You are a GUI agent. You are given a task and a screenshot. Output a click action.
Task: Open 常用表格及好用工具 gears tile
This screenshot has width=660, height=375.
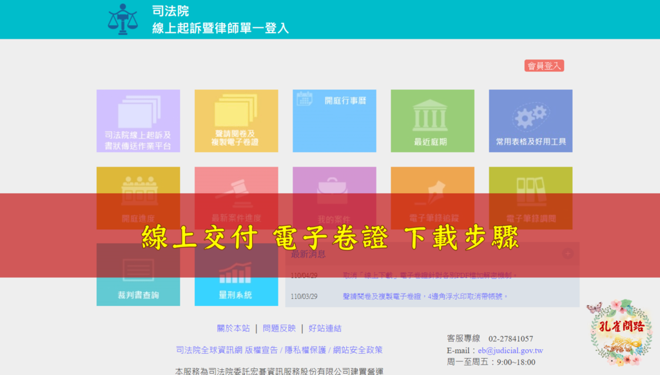[530, 121]
